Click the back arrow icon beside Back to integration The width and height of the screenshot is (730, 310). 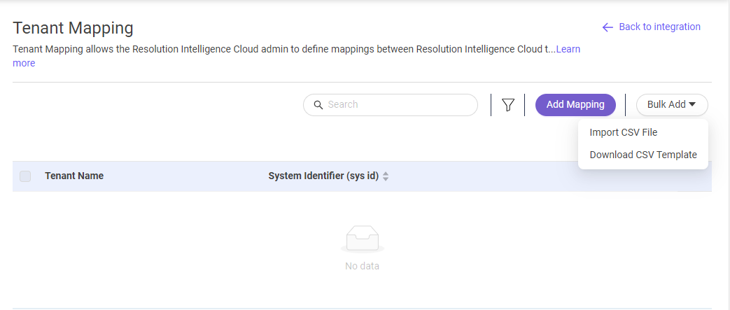coord(608,27)
